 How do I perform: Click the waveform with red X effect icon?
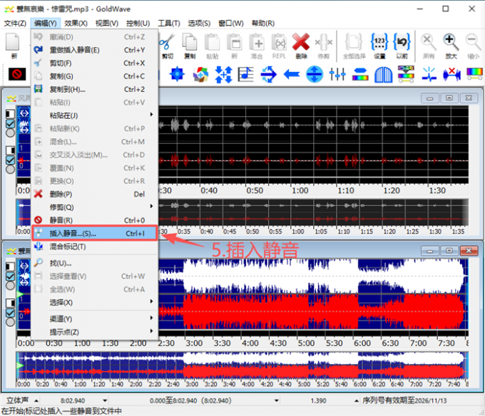coord(452,74)
